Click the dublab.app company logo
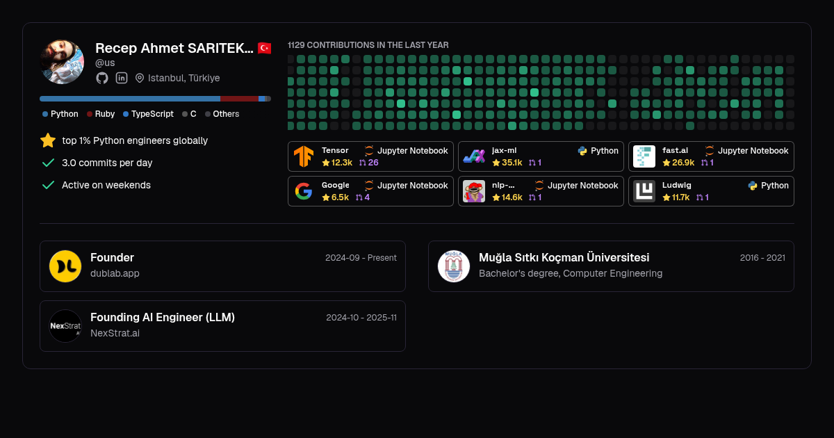The width and height of the screenshot is (834, 438). [65, 266]
